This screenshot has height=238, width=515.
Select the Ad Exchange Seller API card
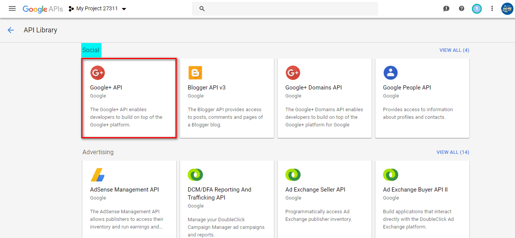324,198
